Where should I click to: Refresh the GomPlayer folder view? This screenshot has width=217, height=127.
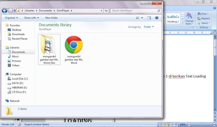(106, 10)
